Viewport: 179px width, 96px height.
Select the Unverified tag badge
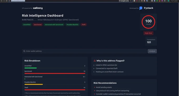click(x=27, y=25)
